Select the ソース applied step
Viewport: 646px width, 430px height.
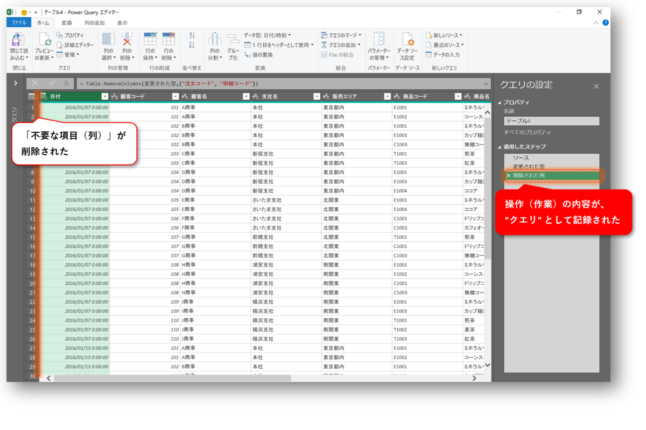click(552, 158)
